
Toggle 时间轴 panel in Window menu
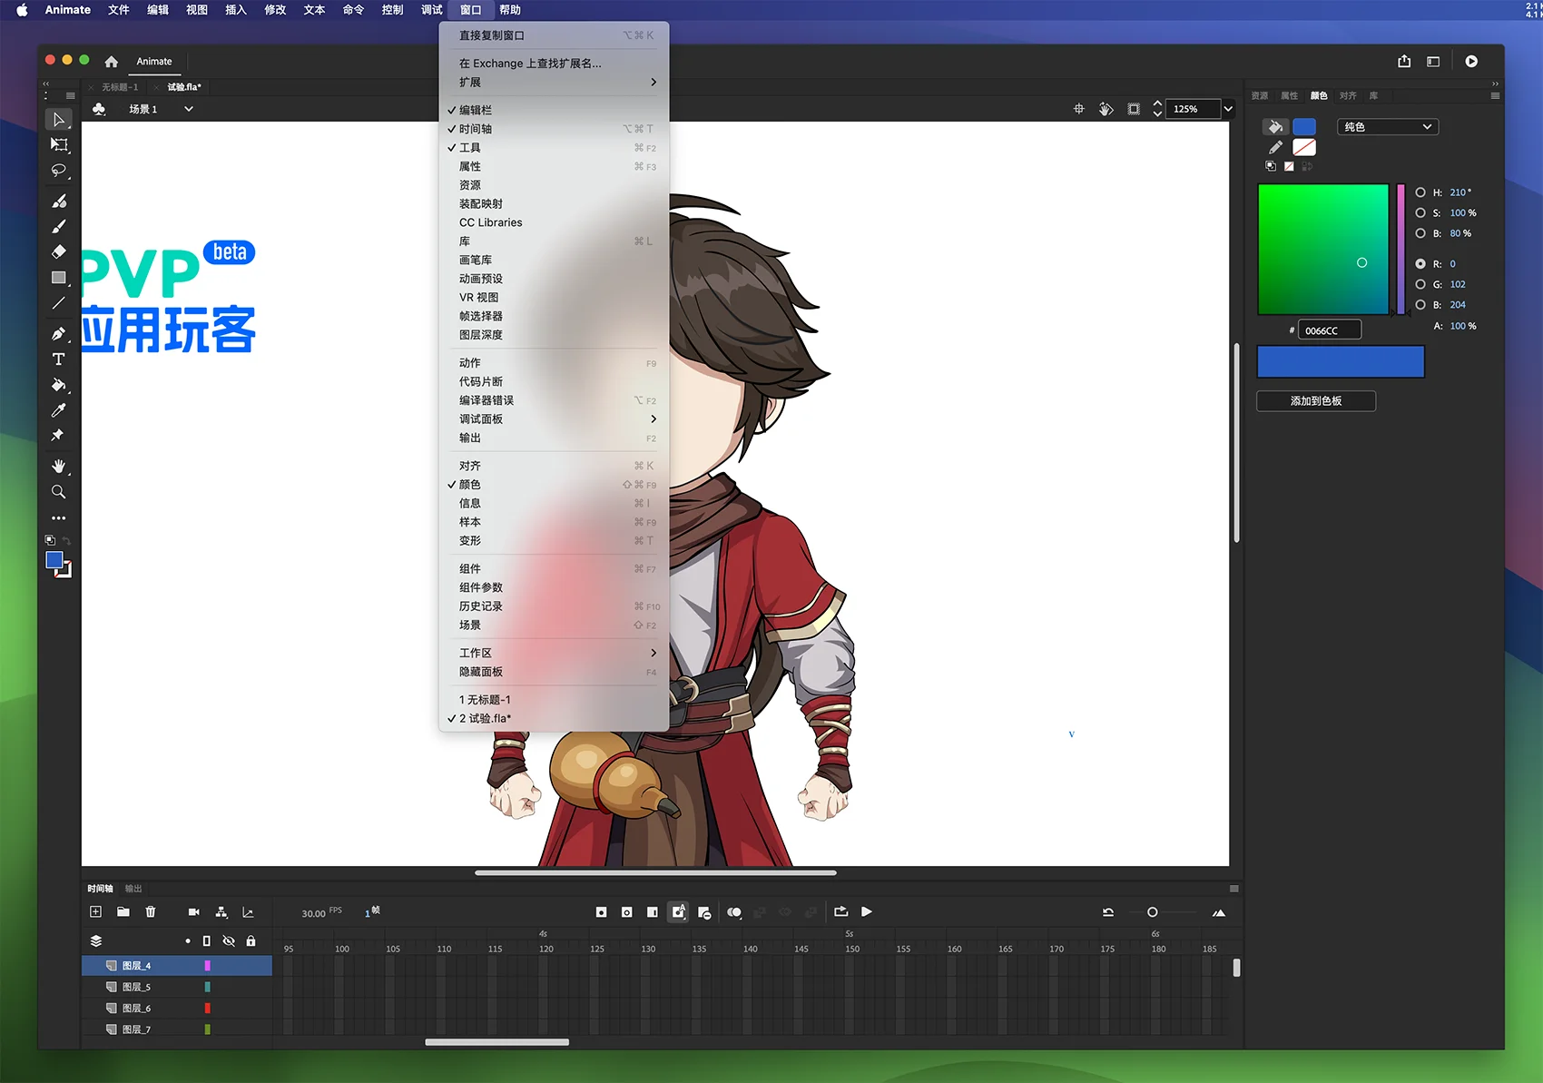coord(554,129)
